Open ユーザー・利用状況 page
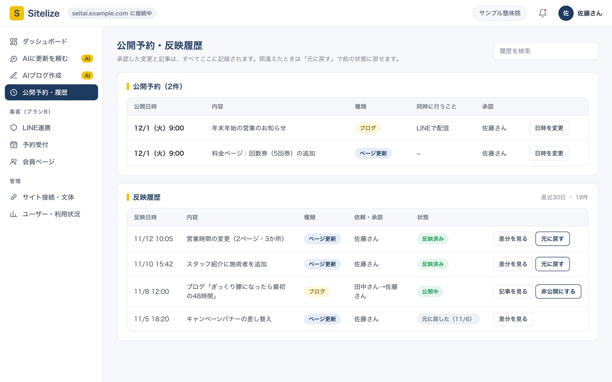This screenshot has height=382, width=612. pyautogui.click(x=51, y=214)
